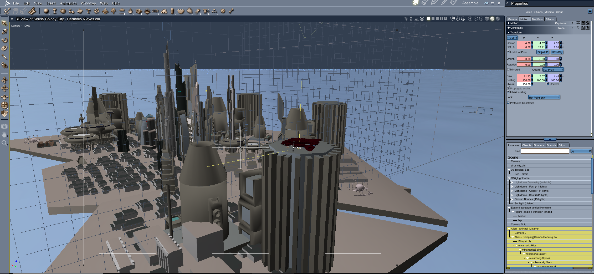Screen dimensions: 594x274
Task: Click the Overall scaling value field
Action: click(x=524, y=84)
